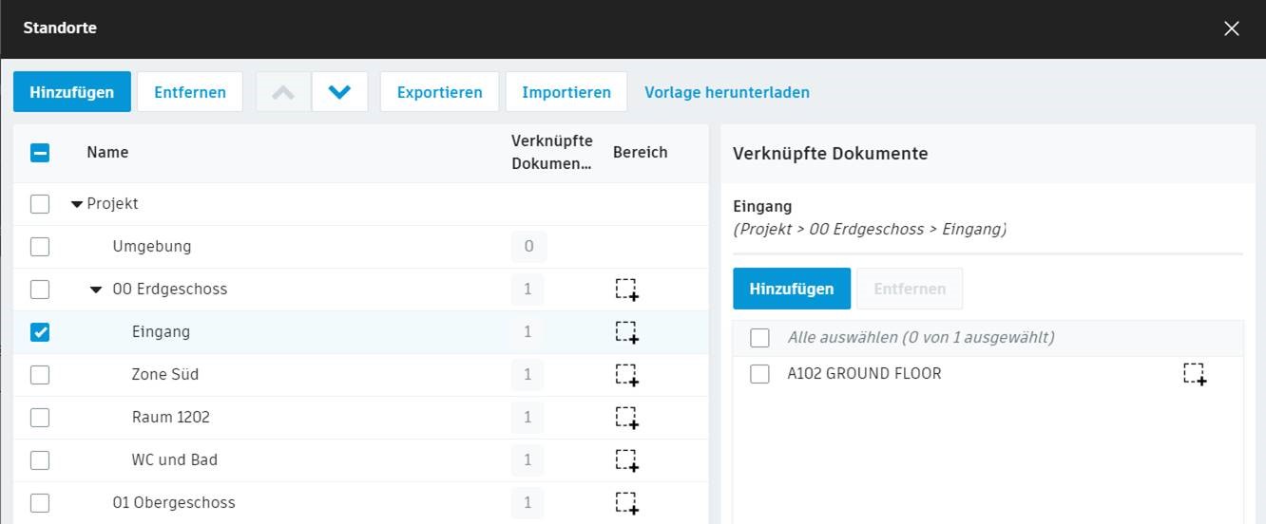Check the Umgebung checkbox
Screen dimensions: 1266x524
pyautogui.click(x=40, y=247)
